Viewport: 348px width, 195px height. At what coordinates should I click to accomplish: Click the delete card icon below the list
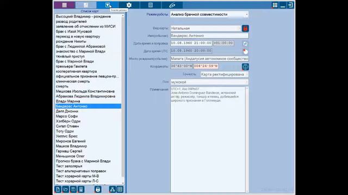[x=81, y=189]
